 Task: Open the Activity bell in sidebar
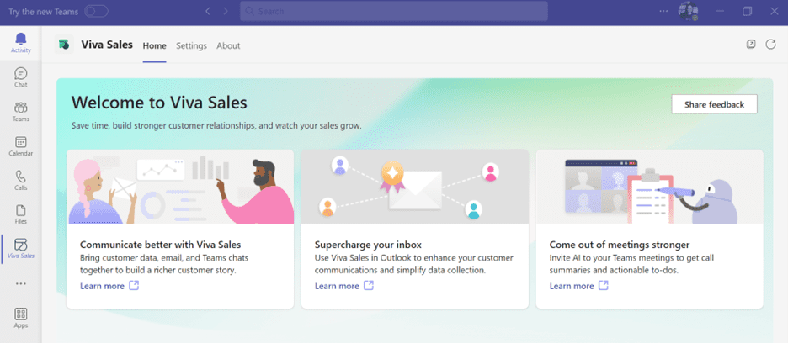pyautogui.click(x=20, y=43)
